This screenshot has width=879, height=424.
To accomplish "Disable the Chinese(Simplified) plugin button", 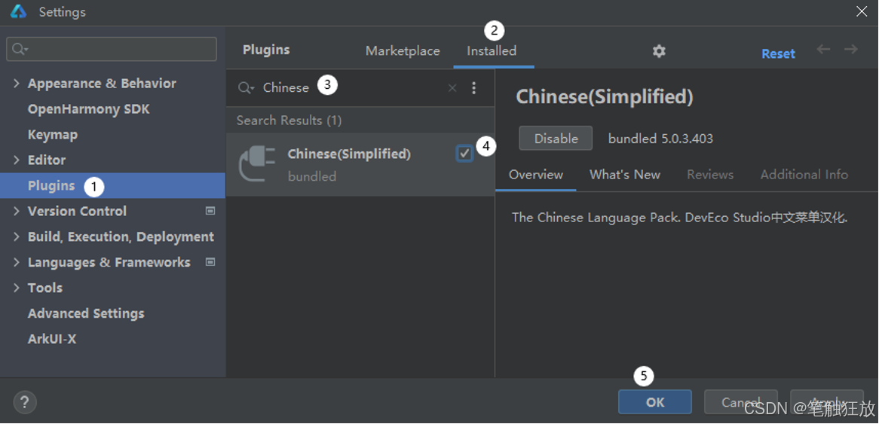I will point(556,139).
